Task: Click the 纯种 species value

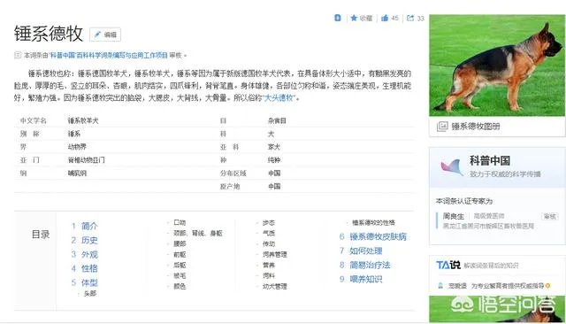Action: [274, 160]
